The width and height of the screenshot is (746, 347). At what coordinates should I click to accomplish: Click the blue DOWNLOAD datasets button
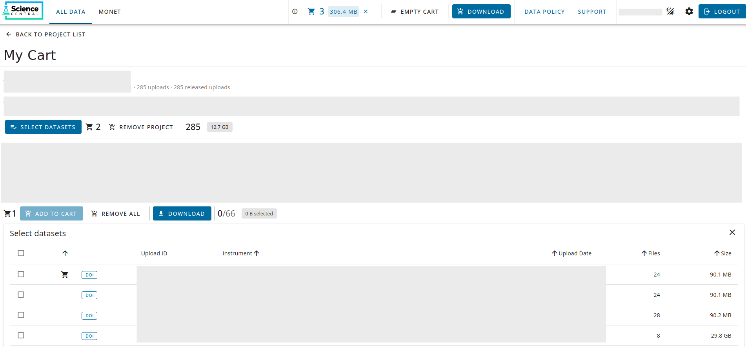pos(182,213)
